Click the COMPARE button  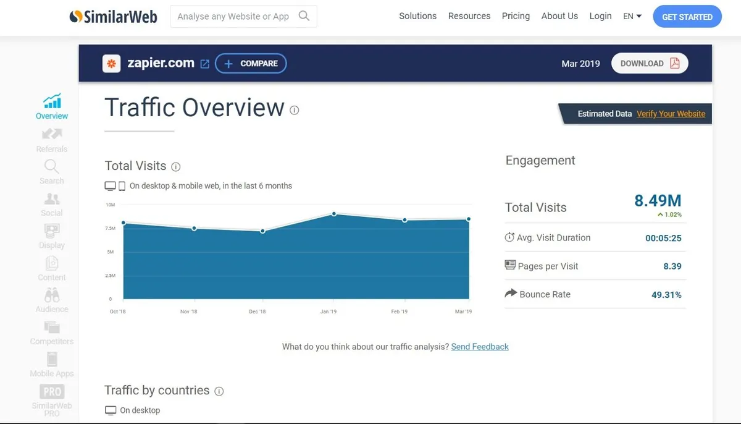click(x=251, y=63)
